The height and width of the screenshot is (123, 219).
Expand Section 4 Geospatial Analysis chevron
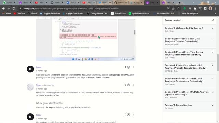tap(212, 65)
